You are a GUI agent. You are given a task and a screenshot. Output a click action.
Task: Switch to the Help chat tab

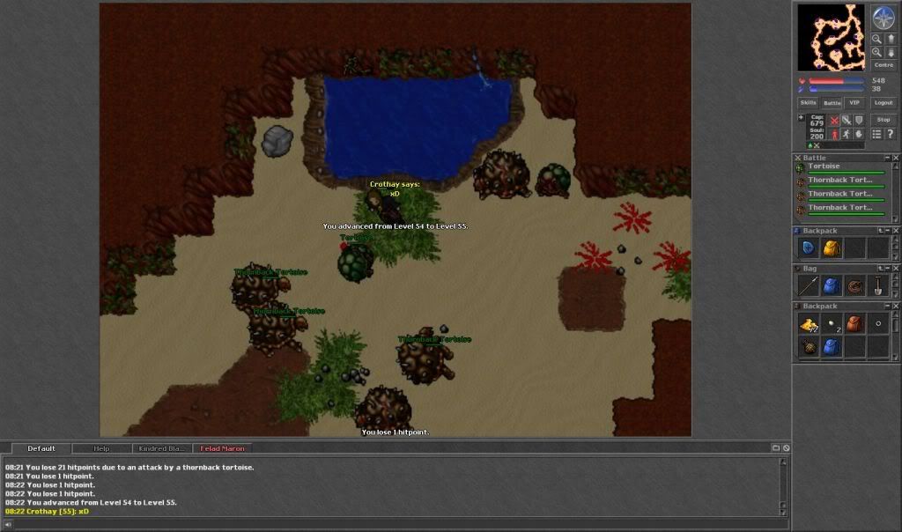[101, 448]
